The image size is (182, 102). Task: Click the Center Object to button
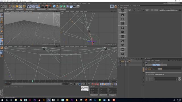[30, 9]
